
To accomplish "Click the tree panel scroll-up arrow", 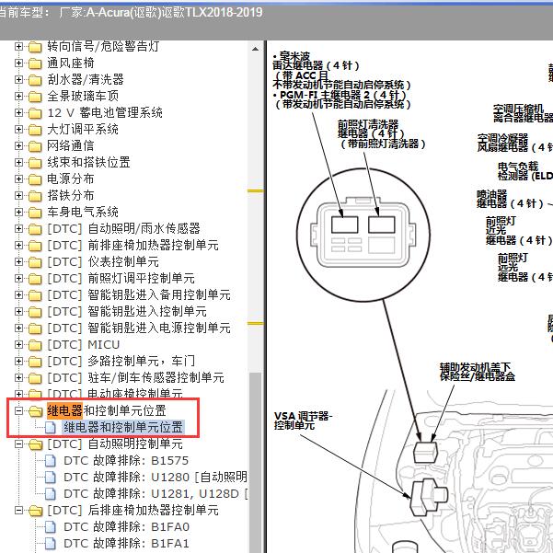I will [x=256, y=49].
